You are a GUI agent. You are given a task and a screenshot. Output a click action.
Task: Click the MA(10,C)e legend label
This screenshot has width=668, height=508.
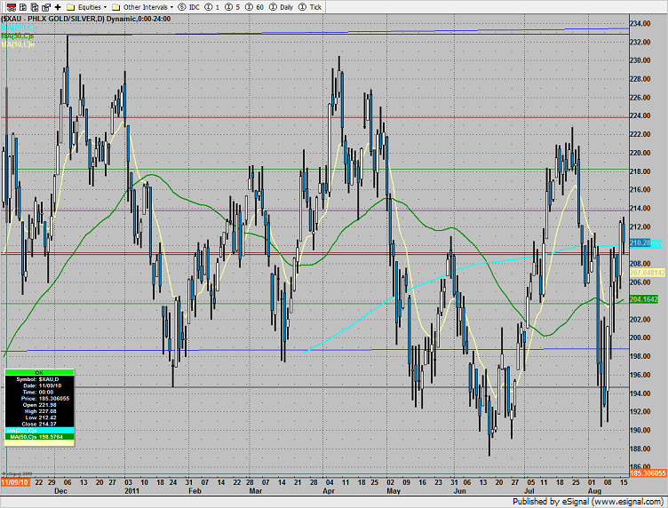tap(18, 44)
